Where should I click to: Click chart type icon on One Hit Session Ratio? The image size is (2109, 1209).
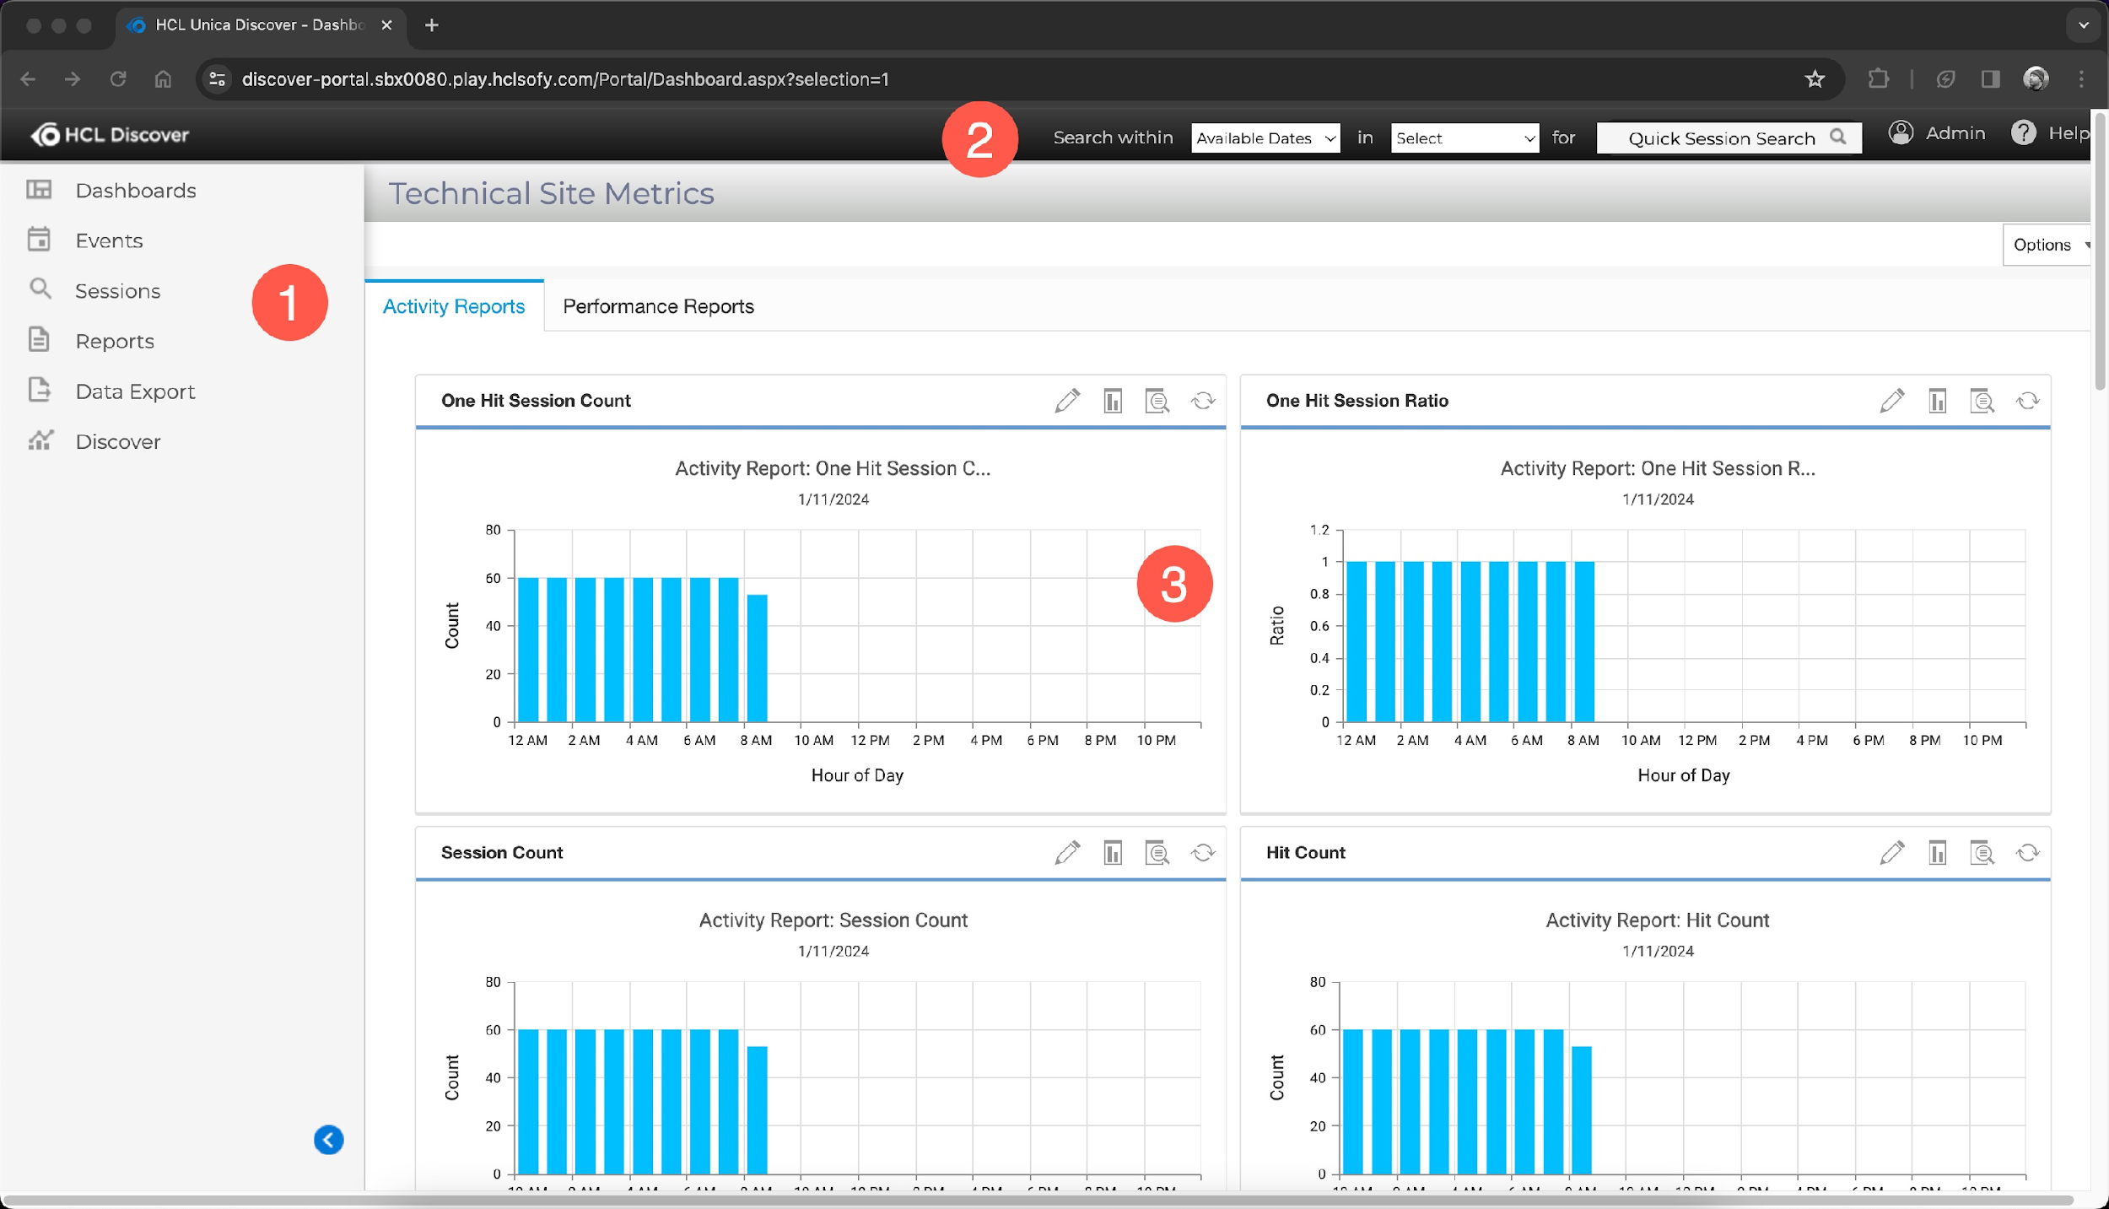tap(1937, 401)
